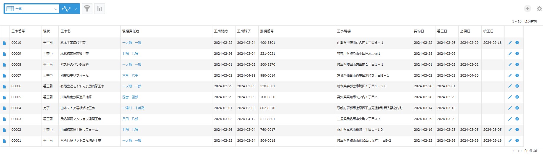Delete record 00001 with the x icon

(x=517, y=141)
